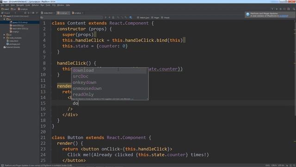Click the js breadcrumb folder
Screen dimensions: 296x167
coord(13,9)
